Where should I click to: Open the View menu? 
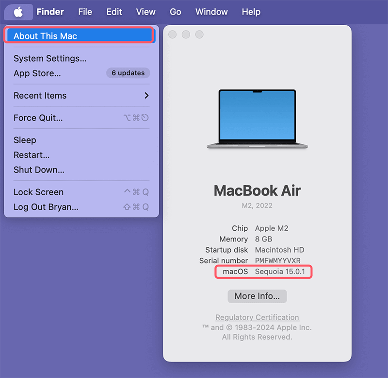coord(146,12)
